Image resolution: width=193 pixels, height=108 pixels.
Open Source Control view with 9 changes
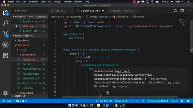5,34
